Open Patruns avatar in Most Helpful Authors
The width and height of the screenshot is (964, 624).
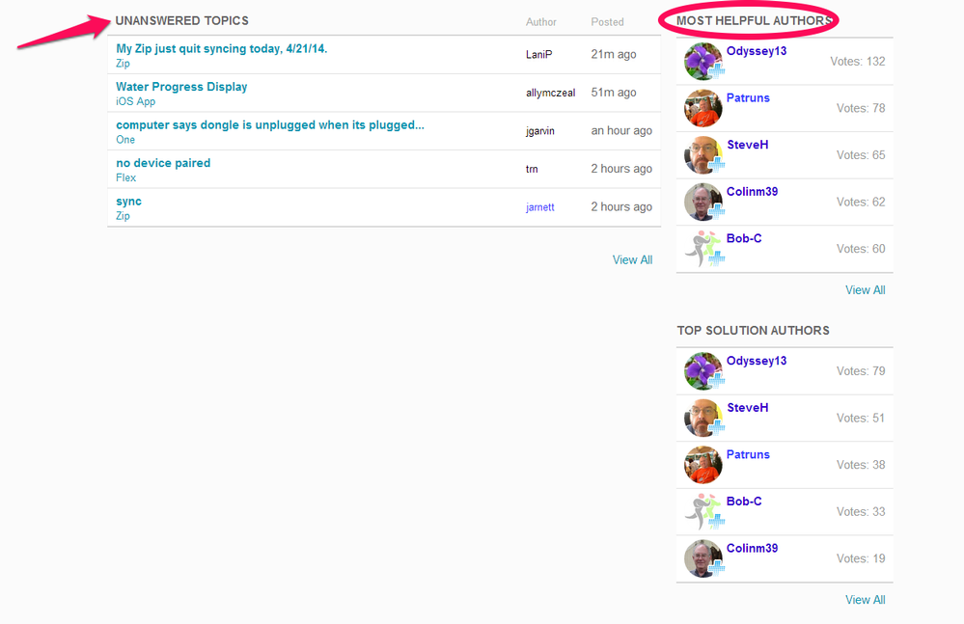click(x=703, y=108)
